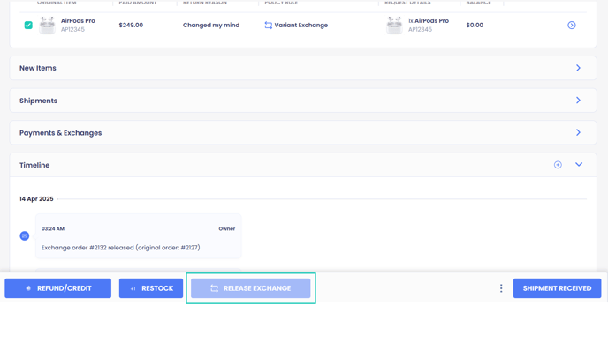608x350 pixels.
Task: Click the $0.00 balance value
Action: [x=475, y=26]
